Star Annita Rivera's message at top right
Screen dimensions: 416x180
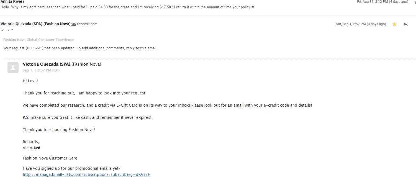(415, 2)
